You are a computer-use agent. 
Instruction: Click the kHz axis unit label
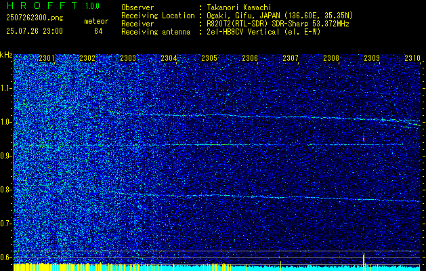[x=6, y=55]
